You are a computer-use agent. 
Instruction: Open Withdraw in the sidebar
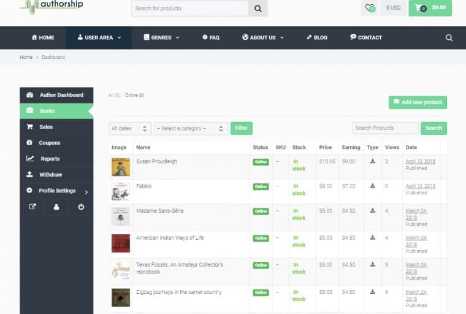[56, 175]
